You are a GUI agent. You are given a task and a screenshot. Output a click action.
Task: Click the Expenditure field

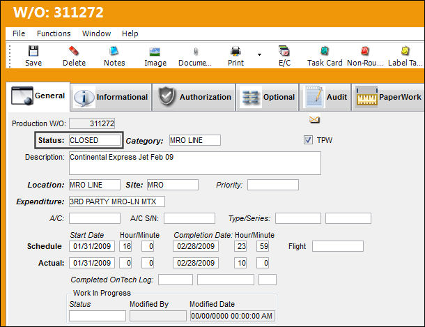(117, 201)
